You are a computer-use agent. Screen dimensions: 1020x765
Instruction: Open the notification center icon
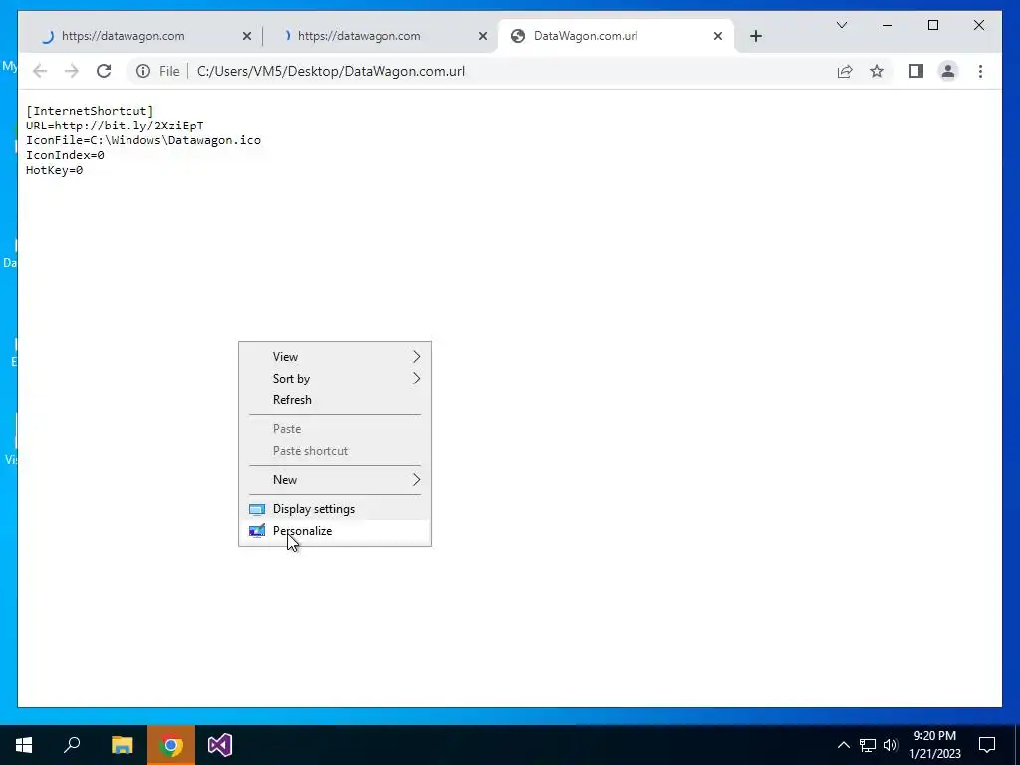(987, 745)
